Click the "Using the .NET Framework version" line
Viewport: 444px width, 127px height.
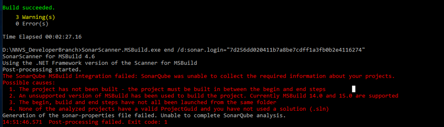100,63
